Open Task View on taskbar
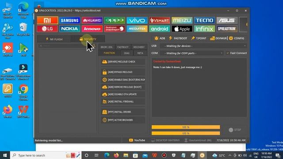 click(x=96, y=155)
